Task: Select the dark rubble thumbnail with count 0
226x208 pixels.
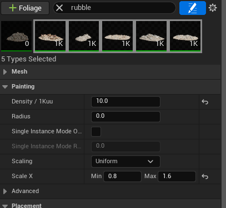Action: pos(17,36)
